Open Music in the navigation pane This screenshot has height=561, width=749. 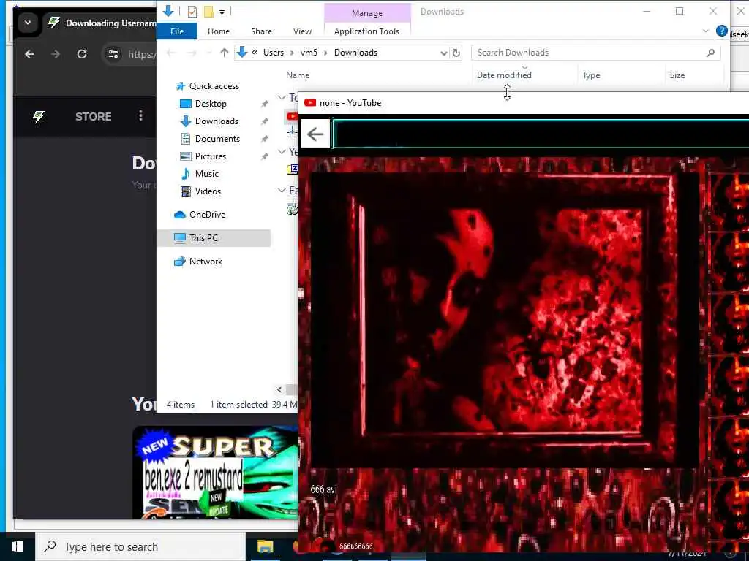[x=206, y=174]
